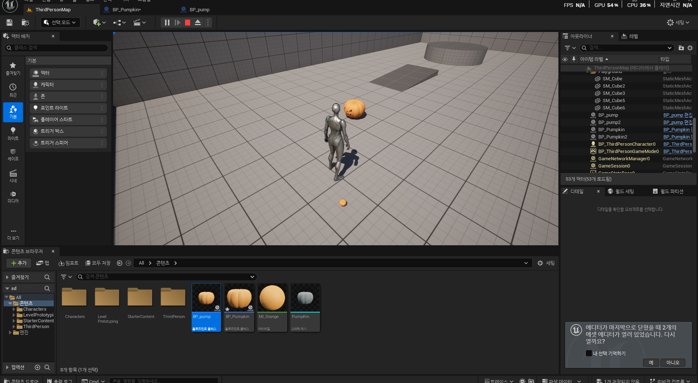Select BP_Pumpkin2 in the Outliner
The width and height of the screenshot is (698, 383).
coord(613,137)
